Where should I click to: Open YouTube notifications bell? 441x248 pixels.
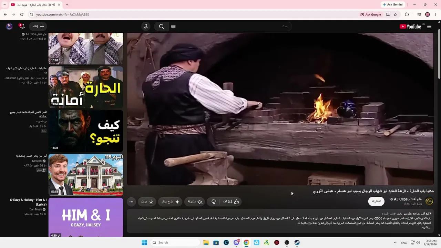click(x=22, y=27)
